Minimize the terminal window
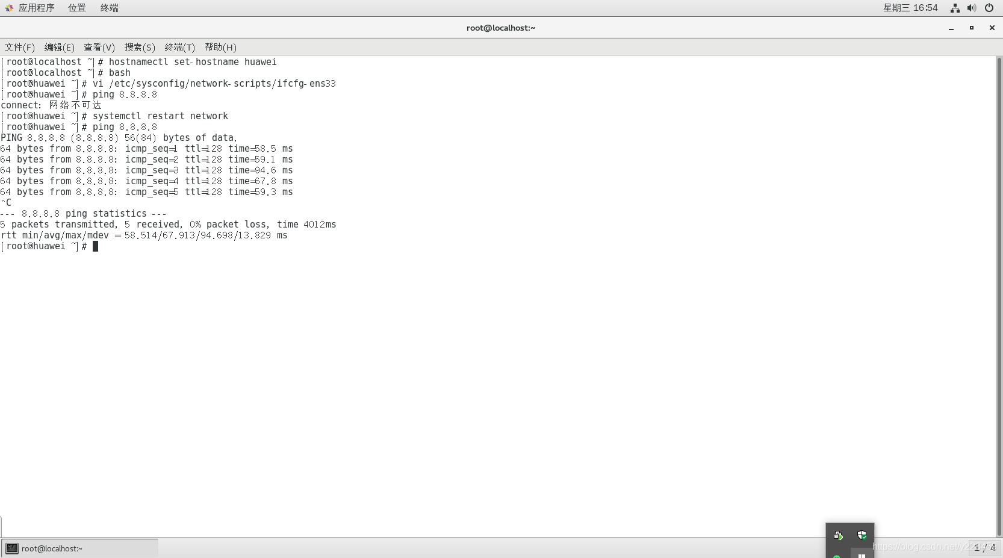Image resolution: width=1003 pixels, height=558 pixels. pos(951,28)
